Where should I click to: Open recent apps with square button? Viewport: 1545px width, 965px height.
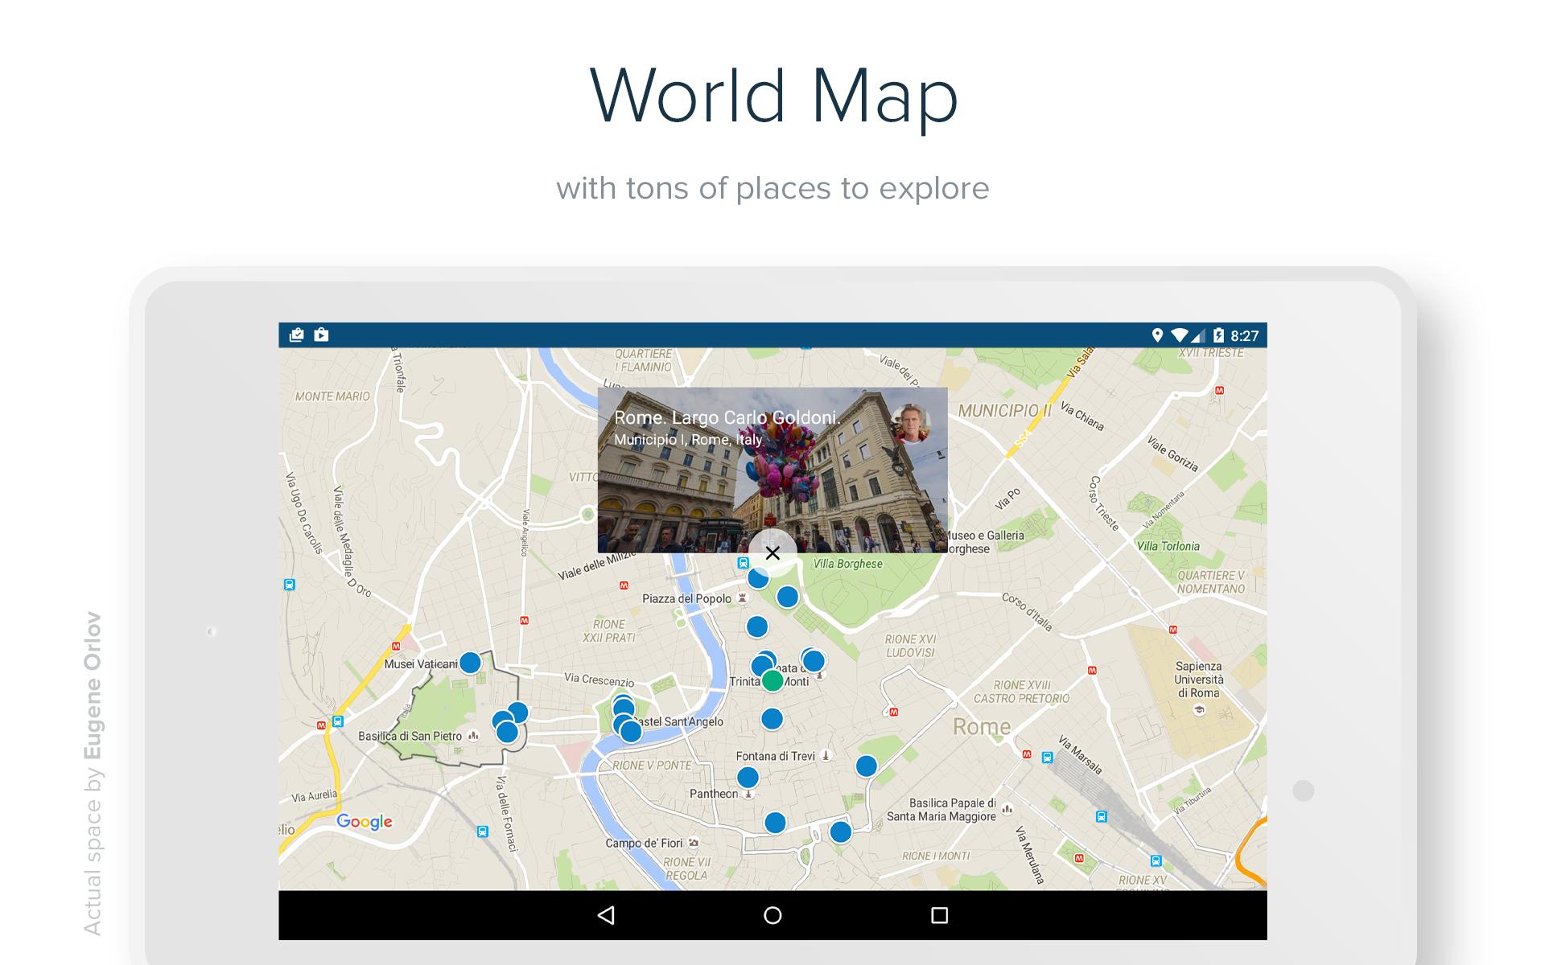coord(939,915)
